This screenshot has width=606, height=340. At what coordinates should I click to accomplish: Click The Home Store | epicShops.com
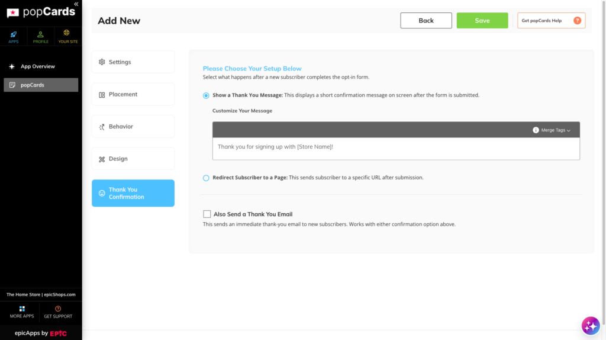pos(41,294)
